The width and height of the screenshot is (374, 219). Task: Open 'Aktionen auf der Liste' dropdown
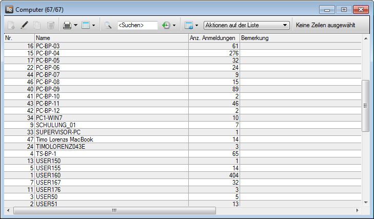[246, 25]
